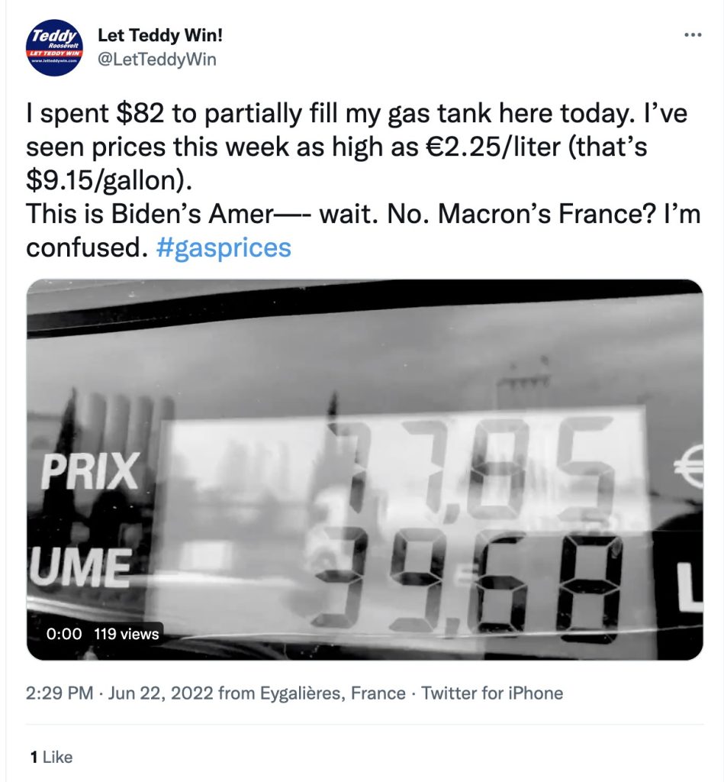Open the 2:29 PM tweet timestamp

(60, 693)
